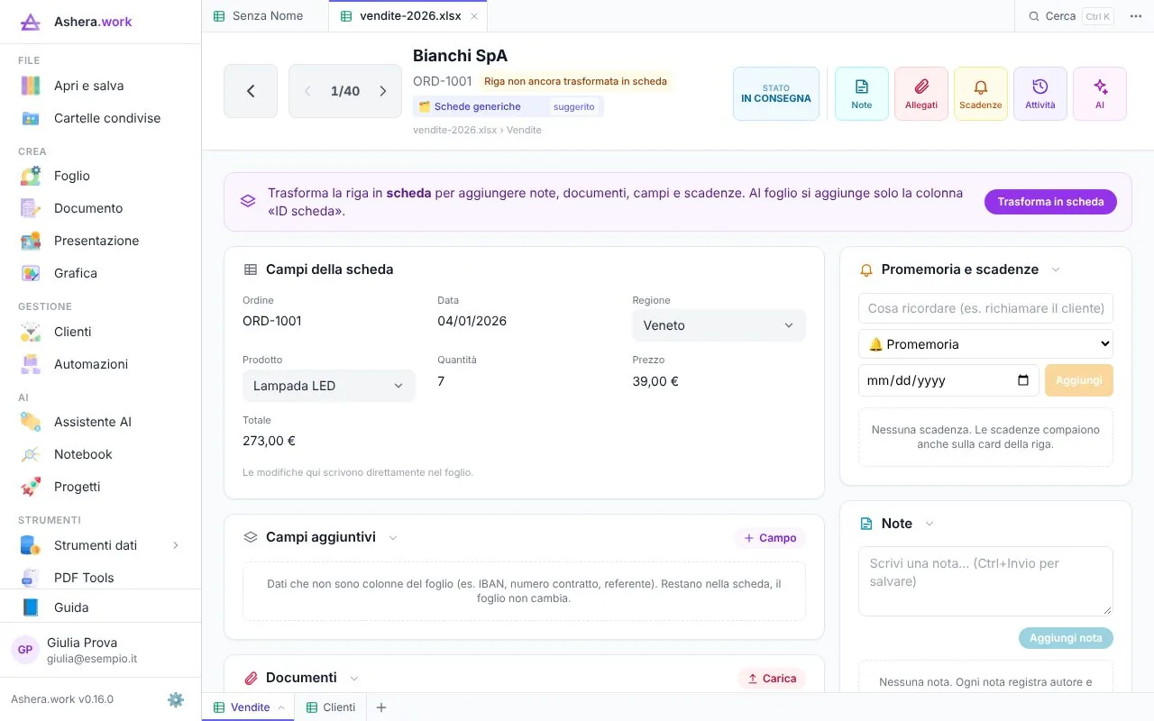Expand Strumenti dati submenu

click(x=176, y=545)
